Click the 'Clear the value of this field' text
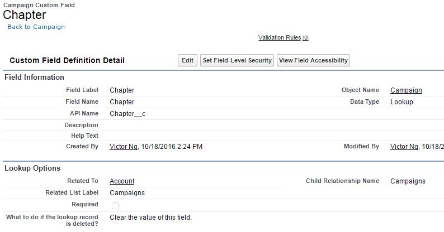444x232 pixels. (x=150, y=217)
